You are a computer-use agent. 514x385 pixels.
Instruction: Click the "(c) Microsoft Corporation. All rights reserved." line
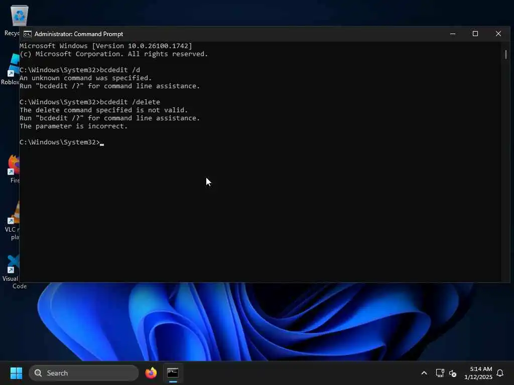click(114, 54)
